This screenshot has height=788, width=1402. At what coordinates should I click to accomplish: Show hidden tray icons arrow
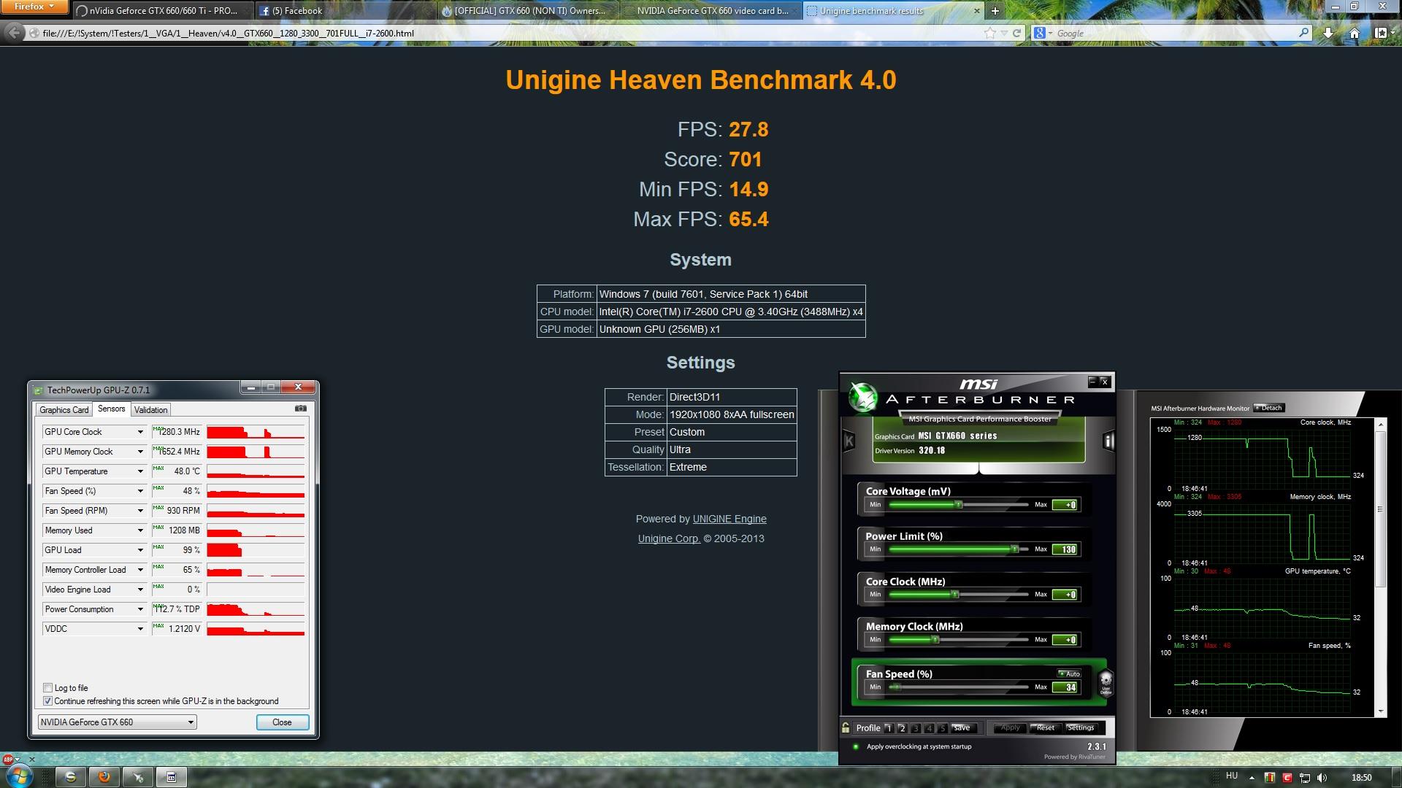(x=1252, y=778)
